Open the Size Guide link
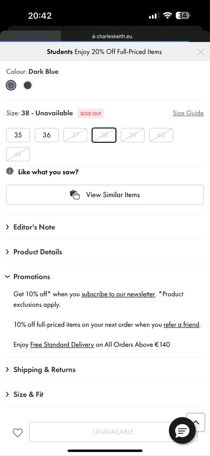The width and height of the screenshot is (210, 456). point(188,113)
